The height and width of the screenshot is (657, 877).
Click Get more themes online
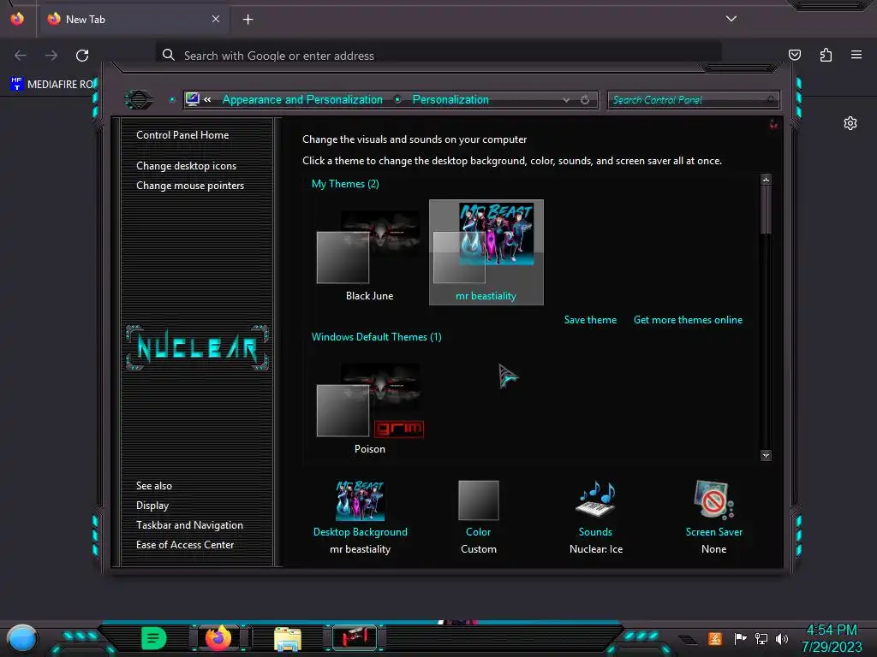pyautogui.click(x=688, y=320)
